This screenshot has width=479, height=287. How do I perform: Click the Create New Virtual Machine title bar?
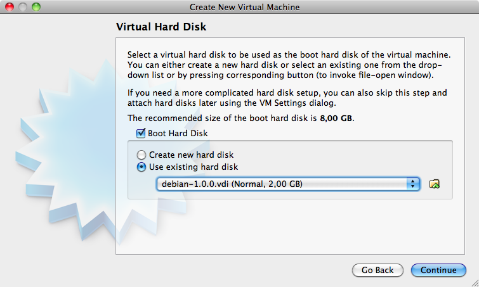[244, 7]
